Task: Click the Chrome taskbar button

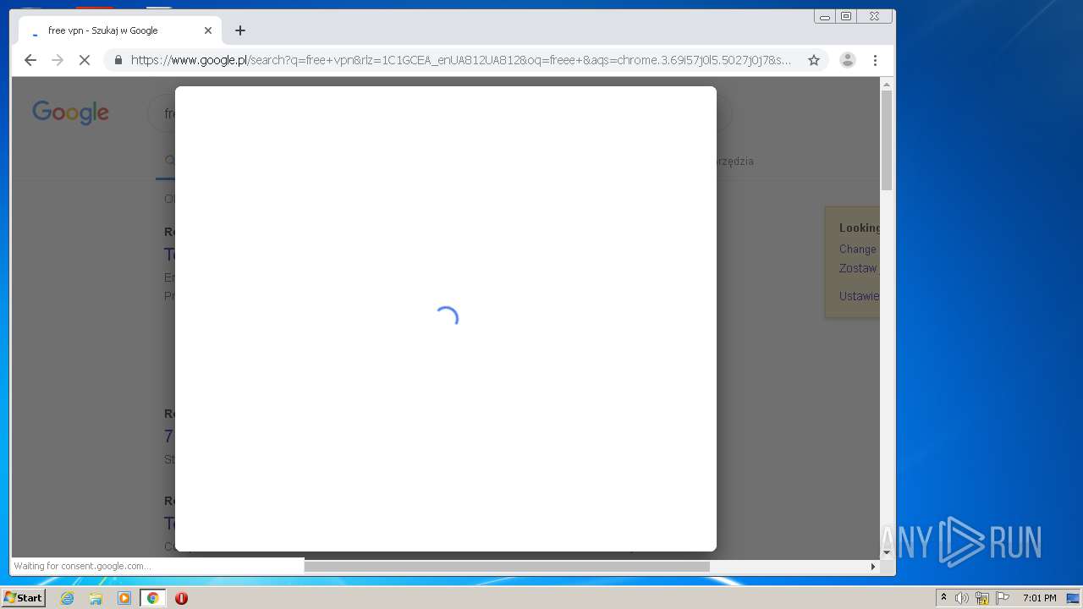Action: [x=152, y=598]
